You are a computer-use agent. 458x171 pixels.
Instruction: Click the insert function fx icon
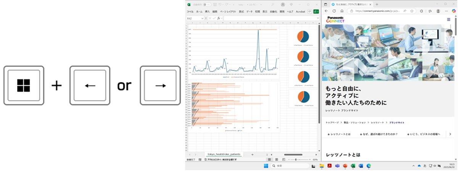[219, 18]
